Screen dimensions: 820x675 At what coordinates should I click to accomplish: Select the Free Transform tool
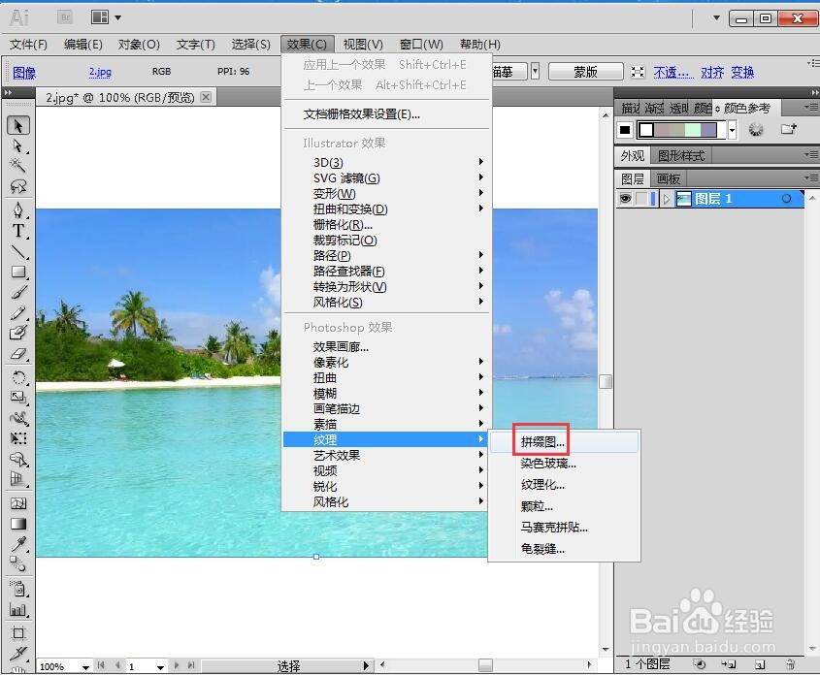(18, 438)
